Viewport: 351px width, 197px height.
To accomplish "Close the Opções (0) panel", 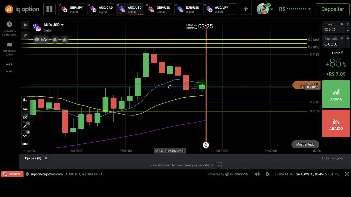I will click(x=46, y=158).
